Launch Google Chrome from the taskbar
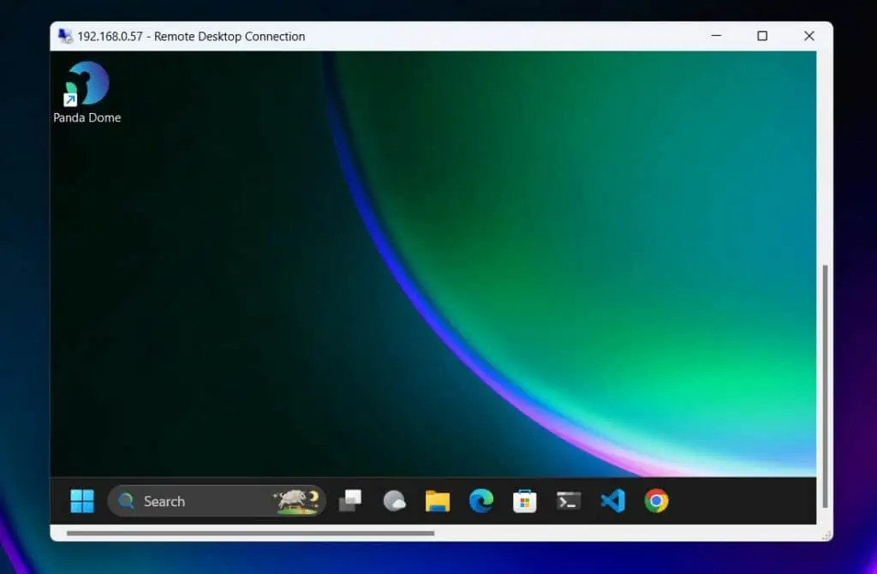 click(656, 500)
